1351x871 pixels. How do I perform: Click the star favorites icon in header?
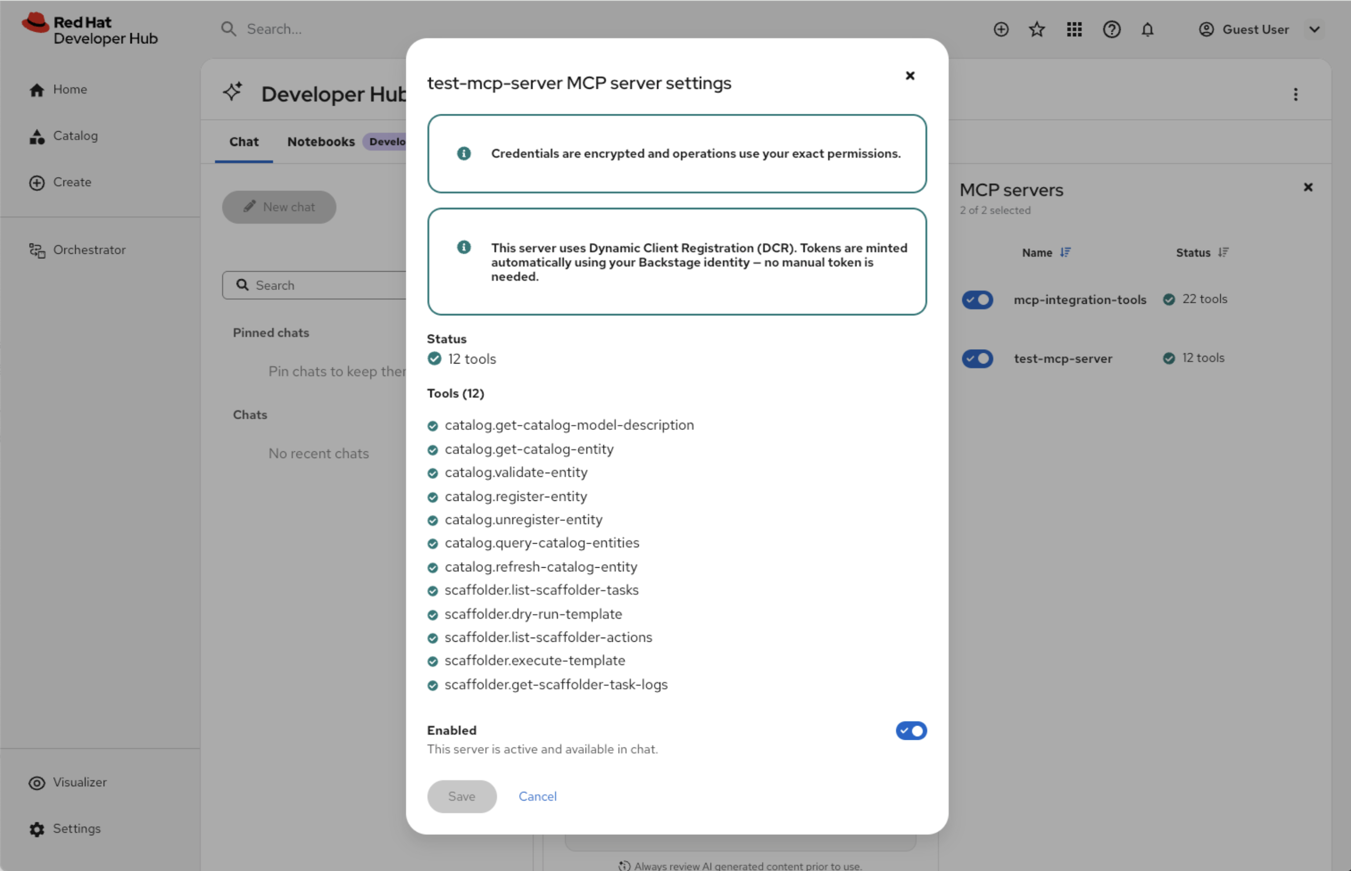(x=1037, y=30)
